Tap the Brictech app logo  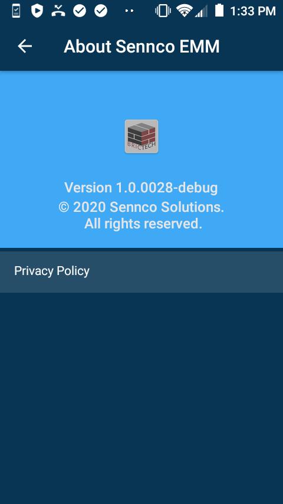coord(141,136)
